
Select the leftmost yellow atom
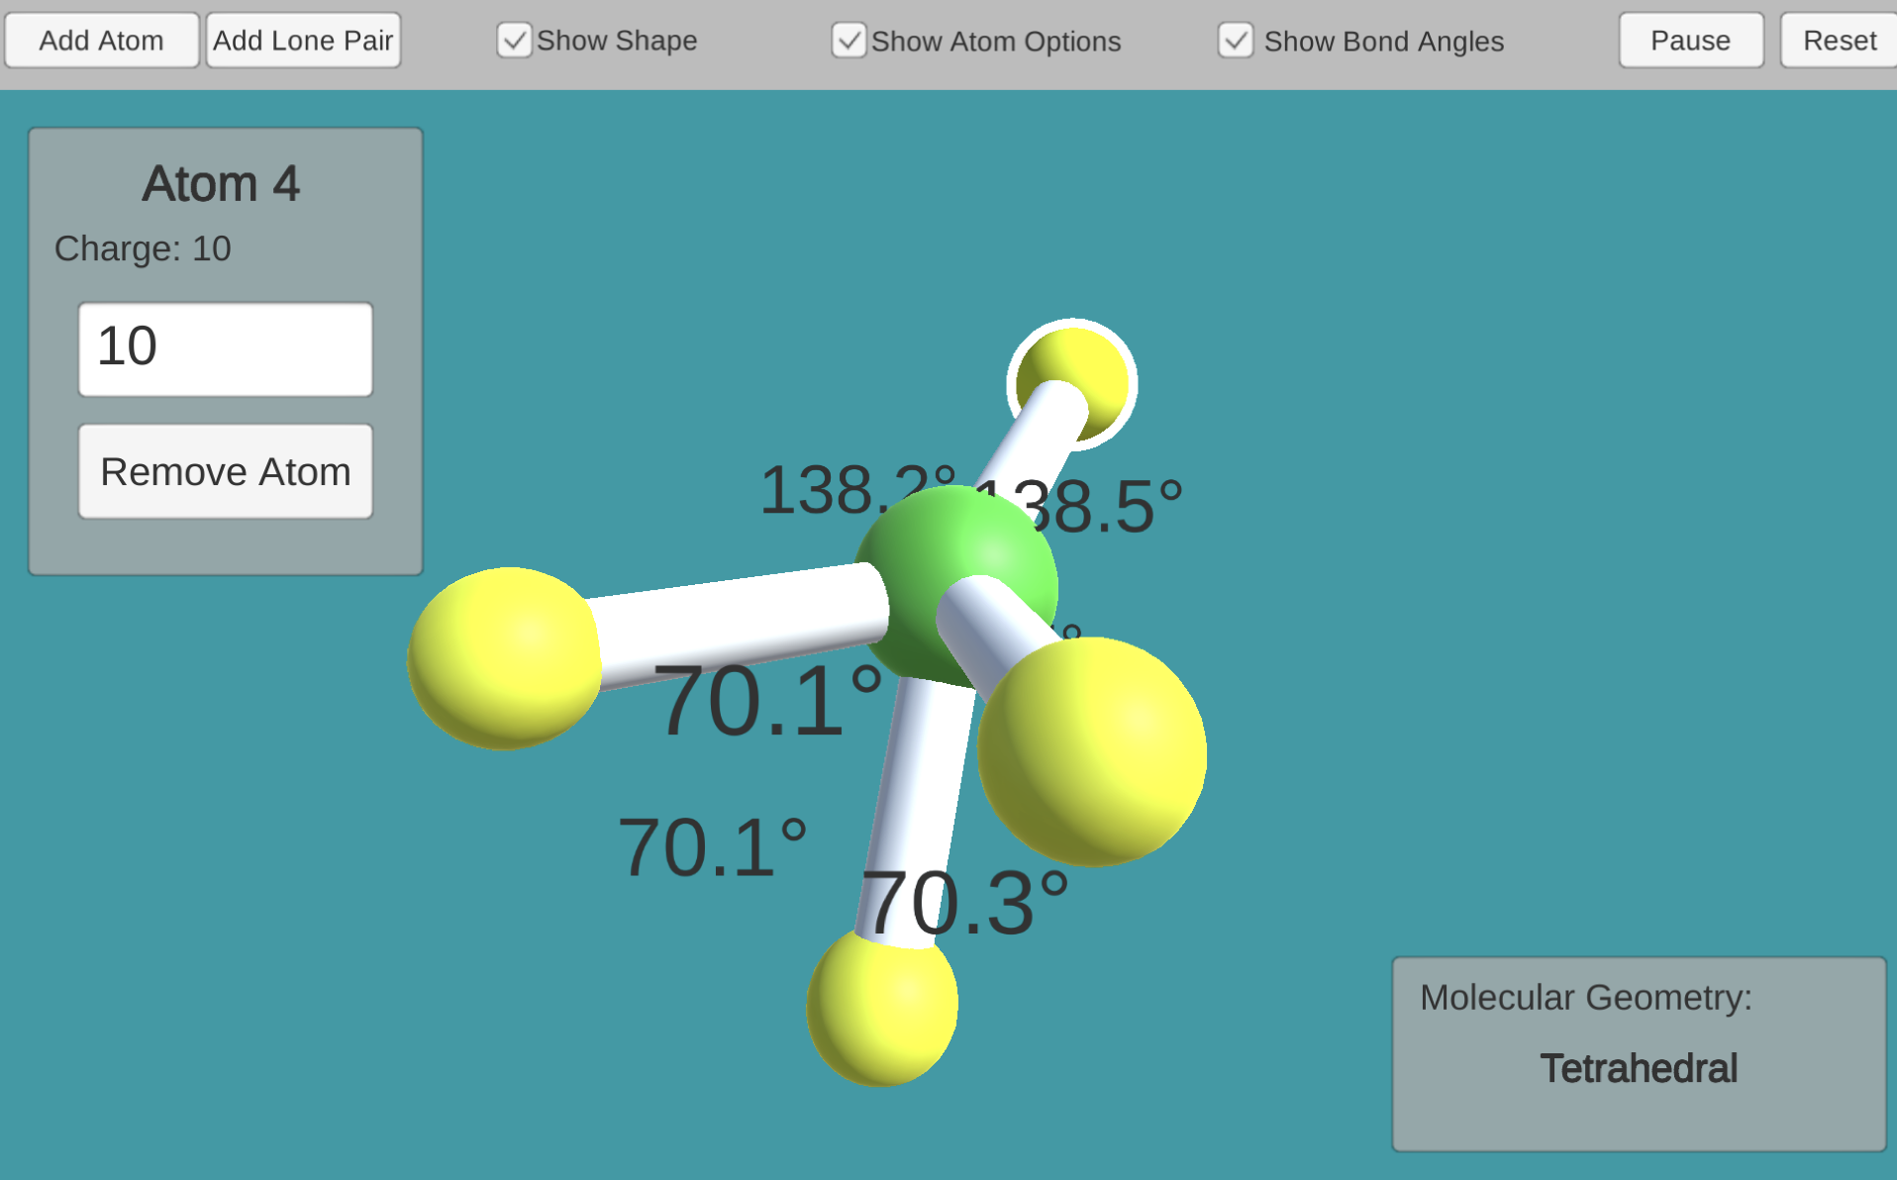[504, 658]
